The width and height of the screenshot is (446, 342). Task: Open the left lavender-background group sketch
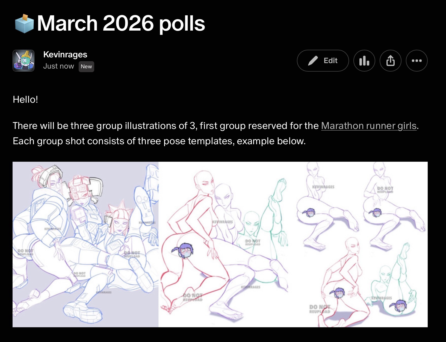pyautogui.click(x=85, y=244)
